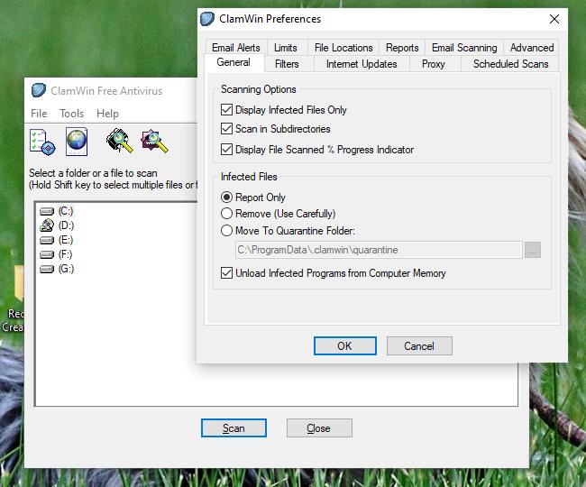Open the File menu in ClamWin

tap(39, 114)
